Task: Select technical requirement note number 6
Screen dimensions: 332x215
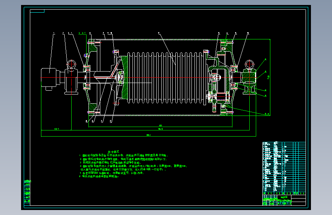Action: (x=99, y=176)
